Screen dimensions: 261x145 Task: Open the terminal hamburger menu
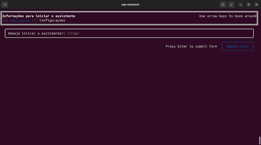pyautogui.click(x=231, y=5)
